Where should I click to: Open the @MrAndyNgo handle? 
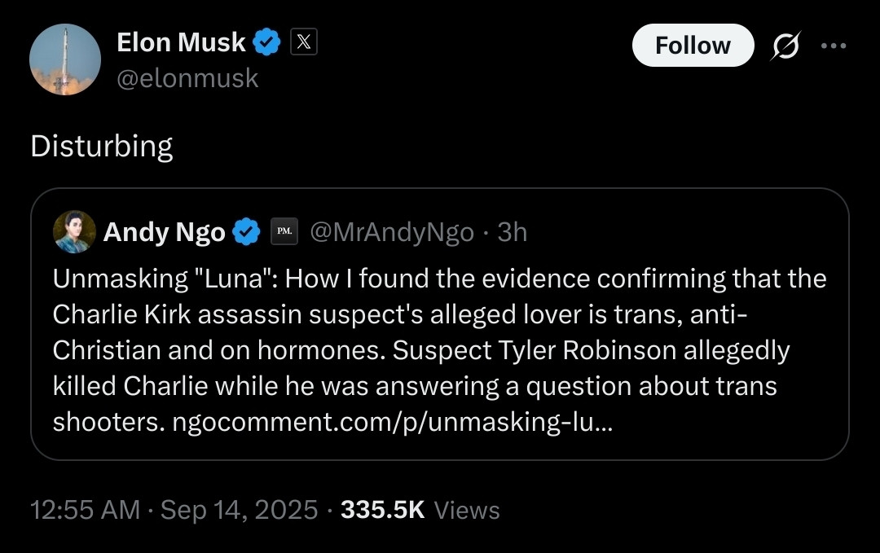point(392,233)
